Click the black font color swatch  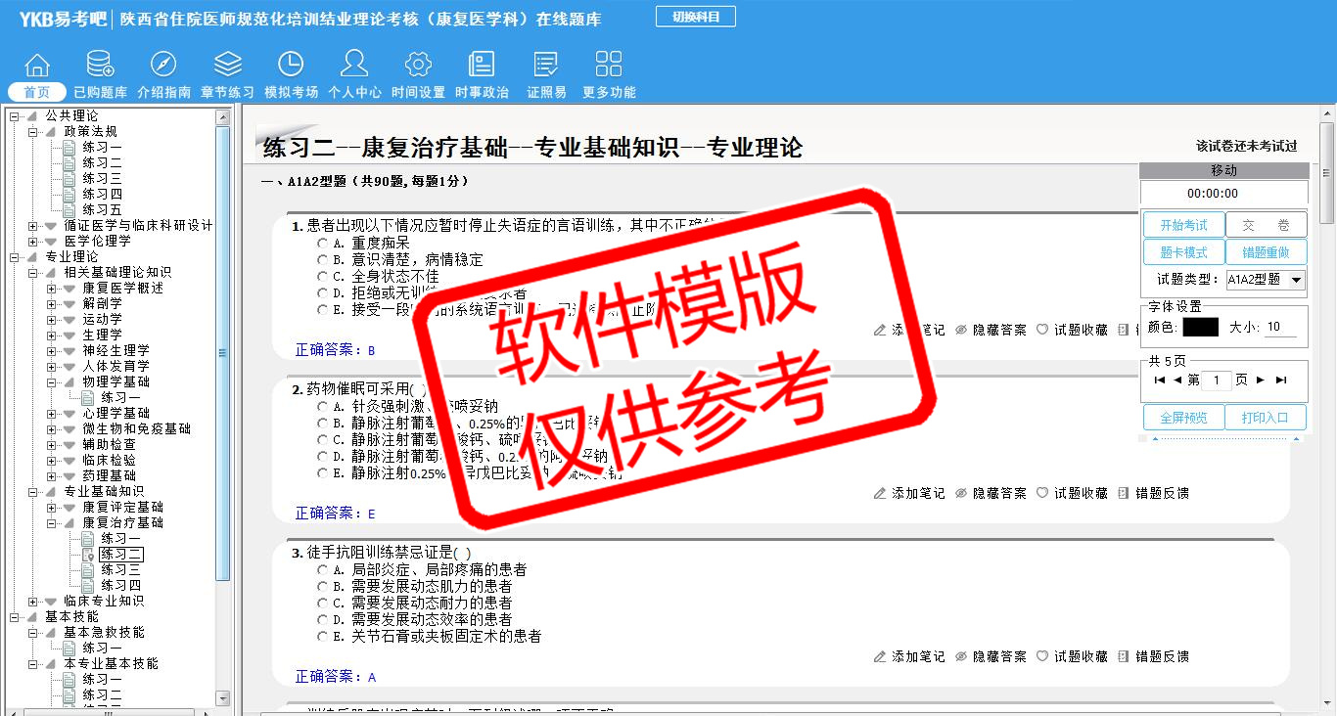[1200, 327]
